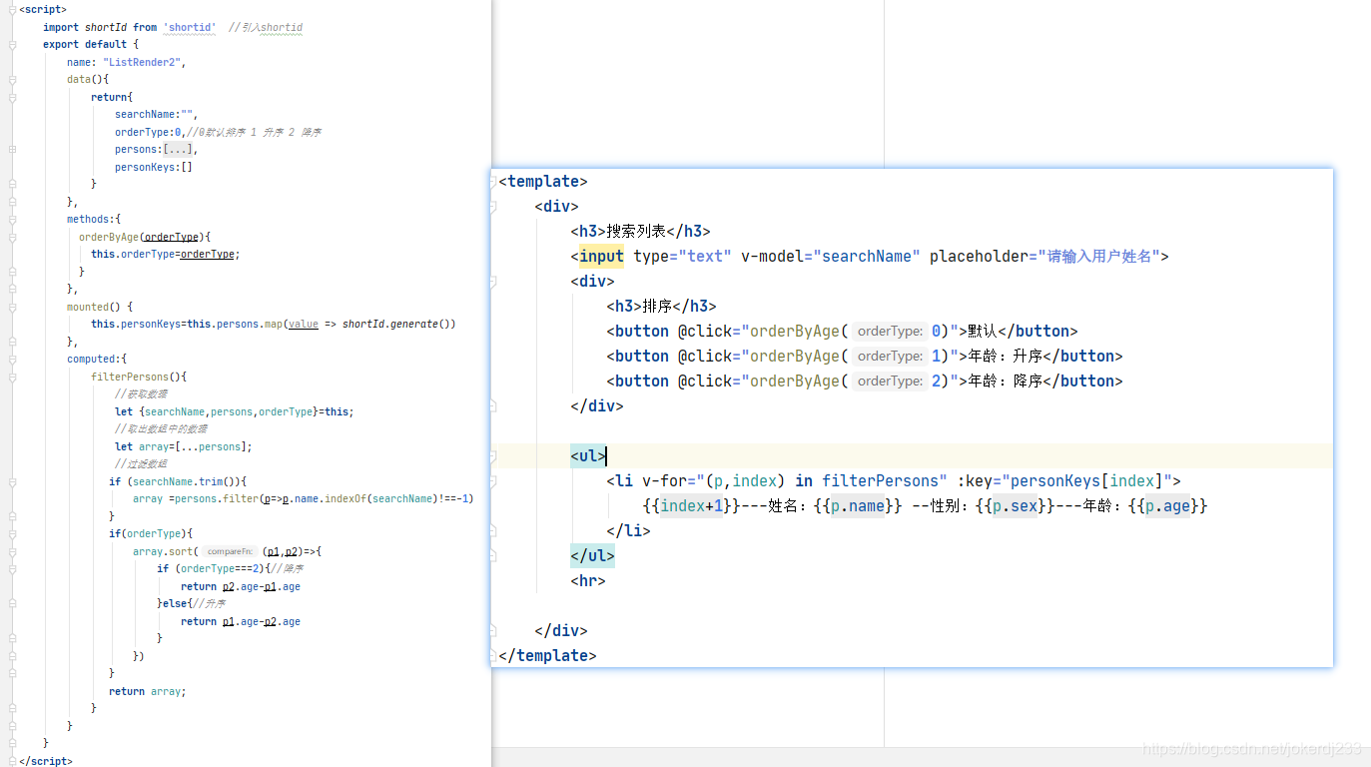Collapse the if (searchName.trim()) block

[12, 481]
